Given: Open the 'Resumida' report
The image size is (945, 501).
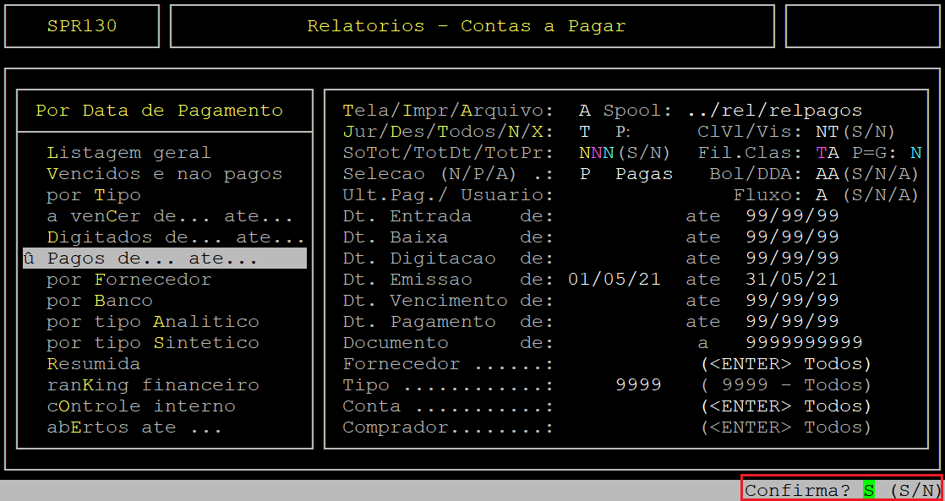Looking at the screenshot, I should pyautogui.click(x=93, y=364).
